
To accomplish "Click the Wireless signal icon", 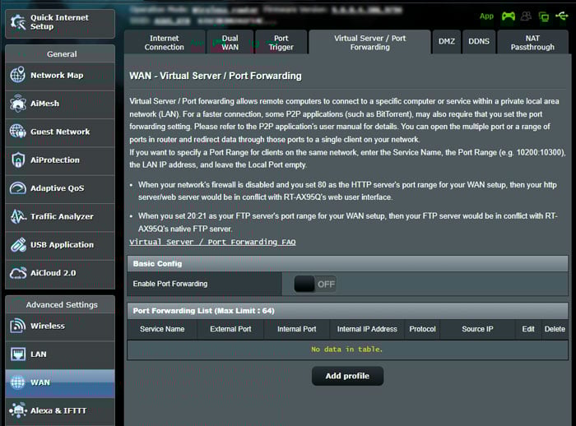I will point(17,326).
